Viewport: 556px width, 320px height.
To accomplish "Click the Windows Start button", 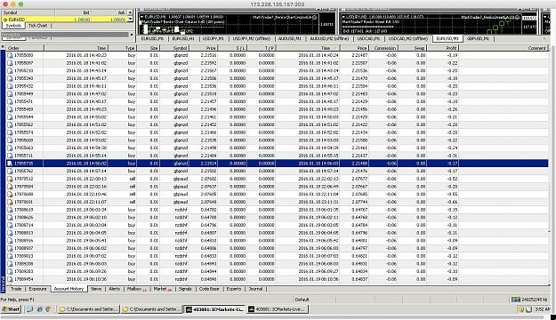I will click(11, 309).
